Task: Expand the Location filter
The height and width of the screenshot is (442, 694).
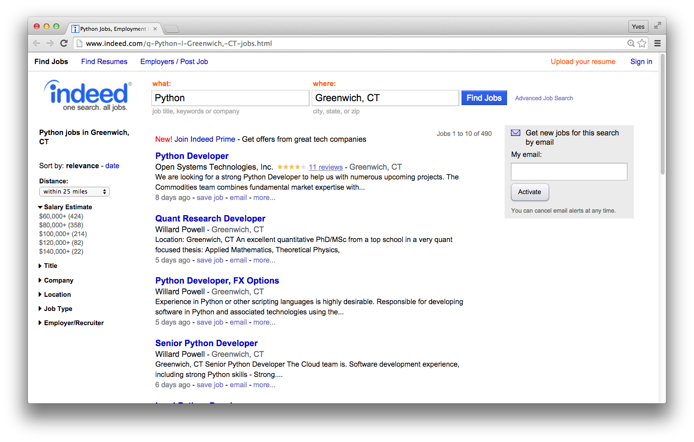Action: (55, 294)
